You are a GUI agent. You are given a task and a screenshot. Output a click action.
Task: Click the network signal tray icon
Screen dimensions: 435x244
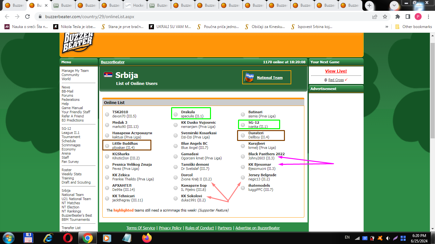357,238
